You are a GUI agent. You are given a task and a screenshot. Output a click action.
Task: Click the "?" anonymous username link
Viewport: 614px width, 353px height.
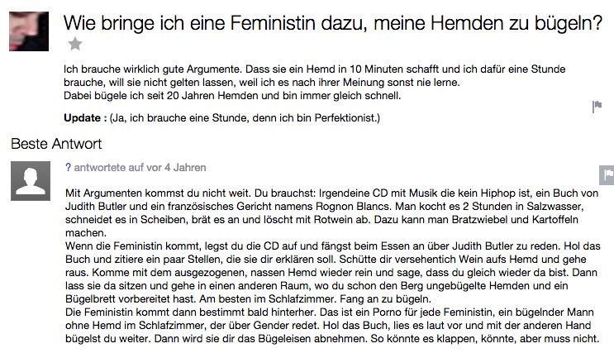[68, 167]
